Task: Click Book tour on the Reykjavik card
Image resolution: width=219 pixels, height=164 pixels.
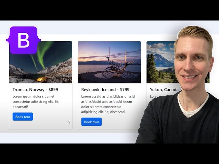Action: pos(91,122)
